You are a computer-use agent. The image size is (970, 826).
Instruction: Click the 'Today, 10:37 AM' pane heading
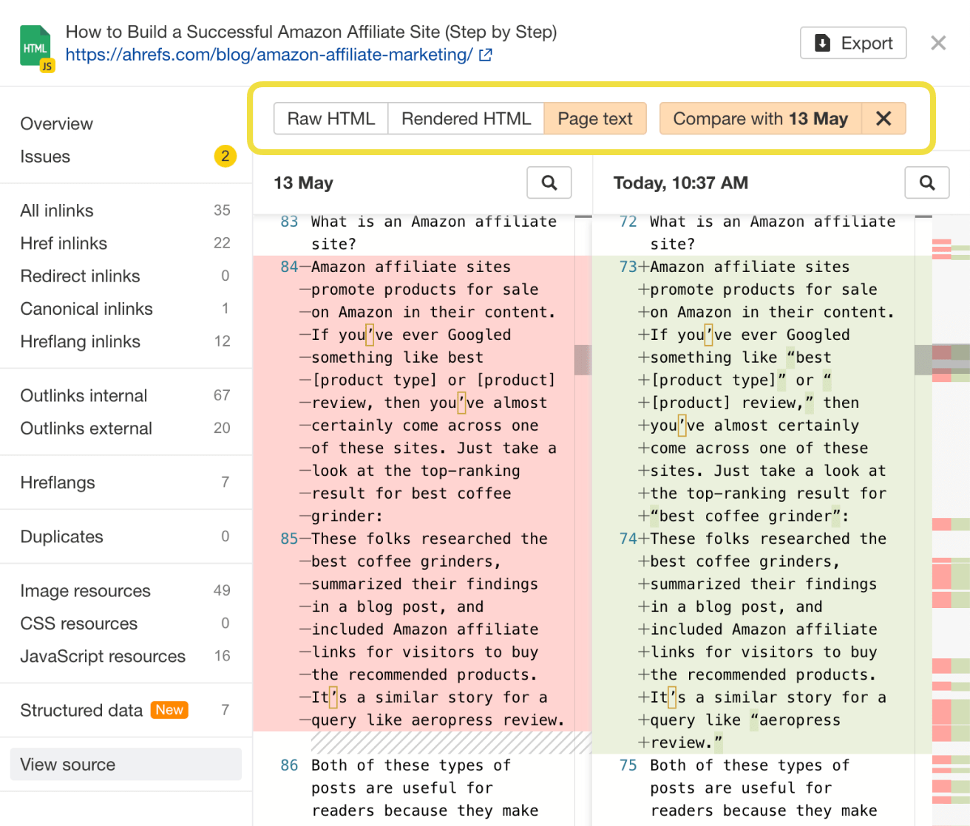pyautogui.click(x=681, y=182)
